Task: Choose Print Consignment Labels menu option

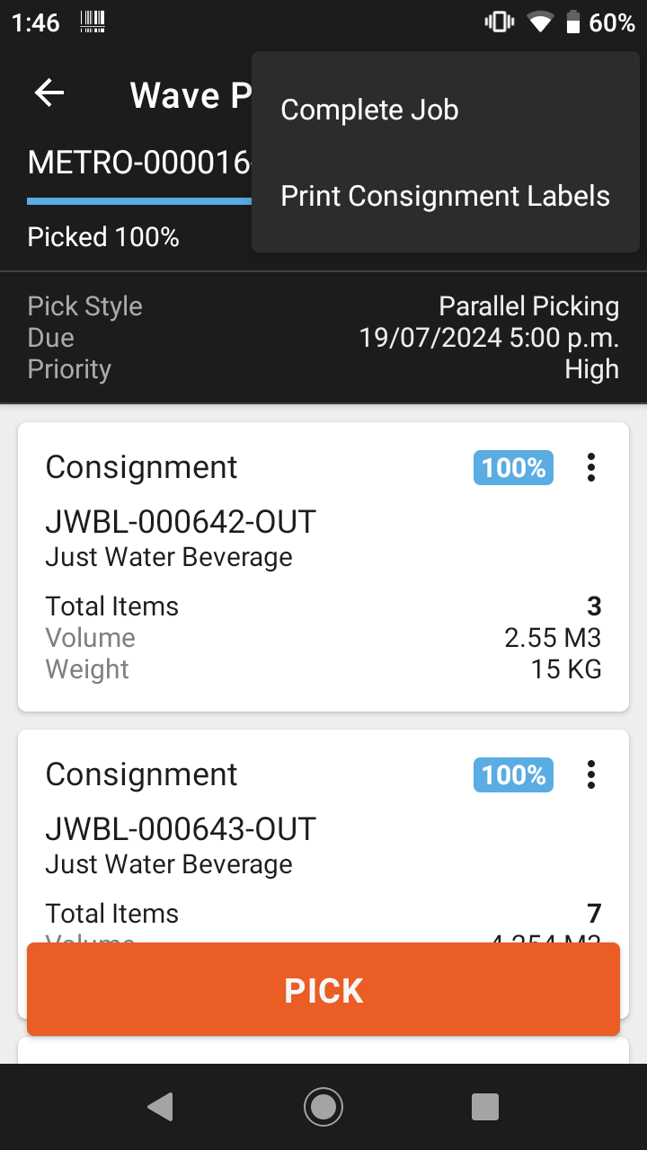Action: pos(446,197)
